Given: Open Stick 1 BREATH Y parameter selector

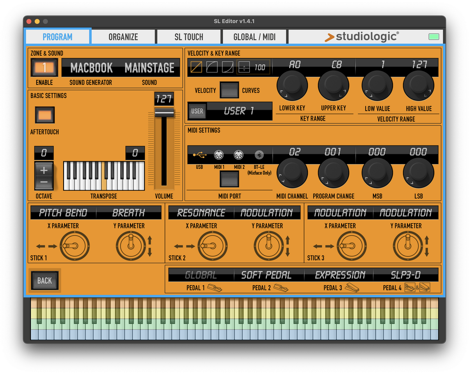Looking at the screenshot, I should 129,213.
